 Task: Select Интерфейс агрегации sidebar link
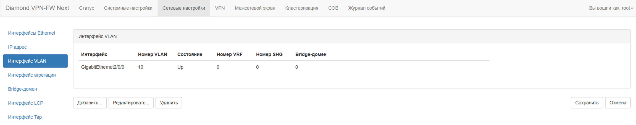click(x=32, y=75)
